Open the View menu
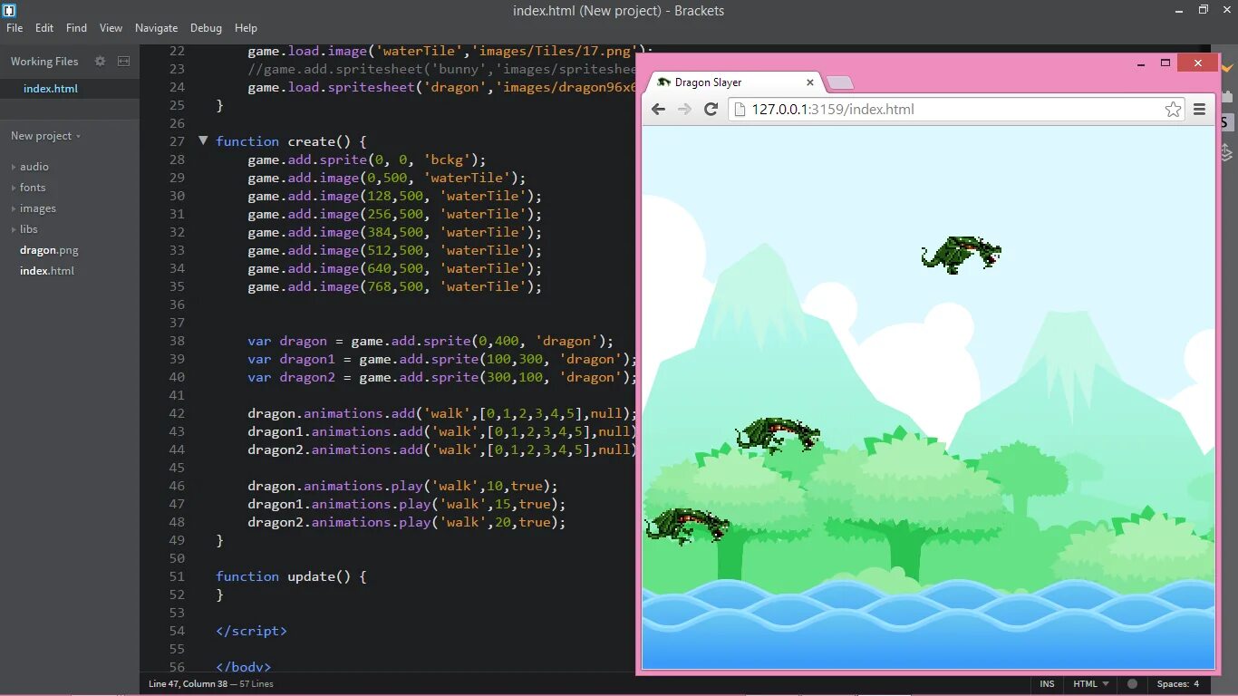Viewport: 1238px width, 696px height. click(111, 28)
